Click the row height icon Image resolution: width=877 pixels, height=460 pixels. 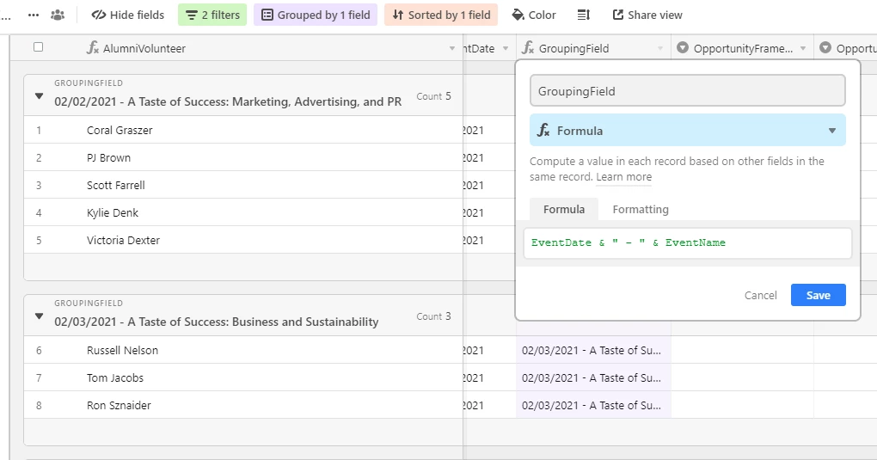(583, 15)
